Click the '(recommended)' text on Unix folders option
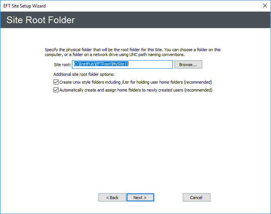The image size is (271, 214). 198,82
